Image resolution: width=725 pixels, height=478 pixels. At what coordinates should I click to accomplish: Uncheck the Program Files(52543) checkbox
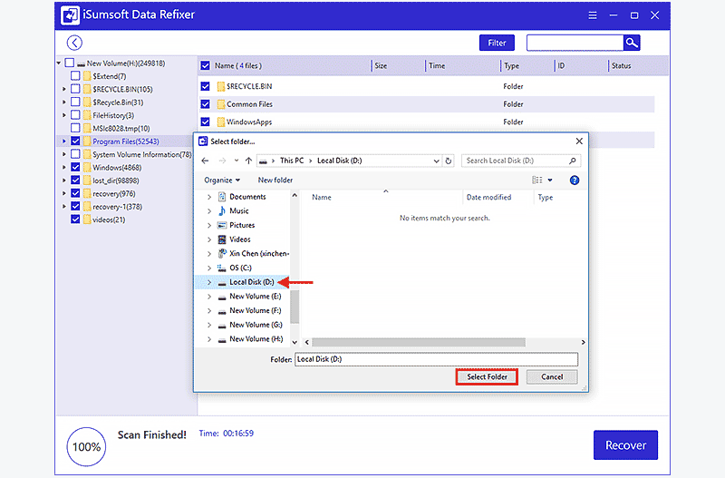(x=75, y=141)
